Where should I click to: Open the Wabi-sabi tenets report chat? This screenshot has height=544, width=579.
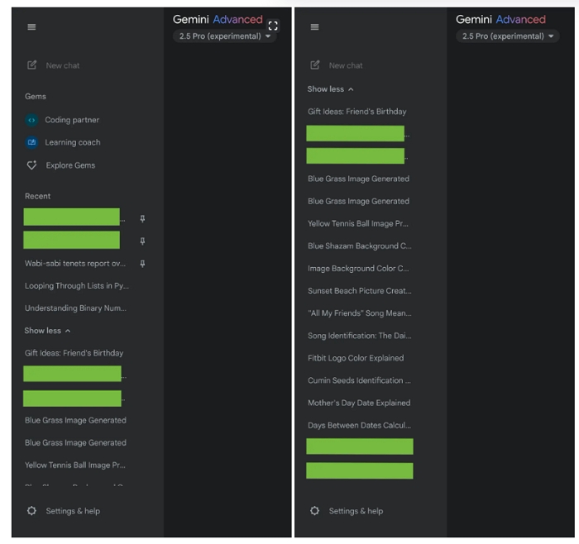[x=75, y=264]
